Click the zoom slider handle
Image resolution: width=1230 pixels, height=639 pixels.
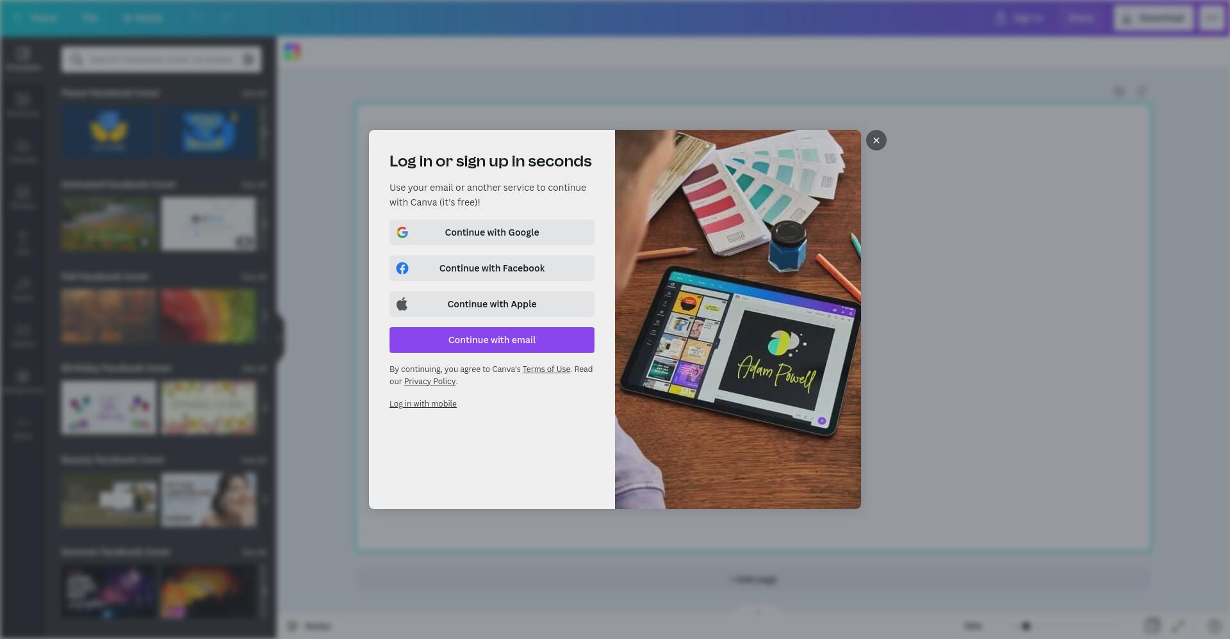pyautogui.click(x=1026, y=626)
